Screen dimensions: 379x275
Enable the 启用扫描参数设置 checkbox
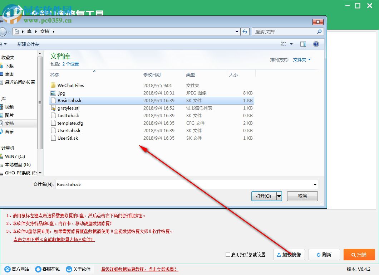click(228, 255)
